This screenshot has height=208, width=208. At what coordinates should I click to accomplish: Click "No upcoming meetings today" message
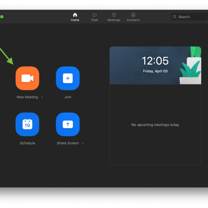[x=155, y=125]
